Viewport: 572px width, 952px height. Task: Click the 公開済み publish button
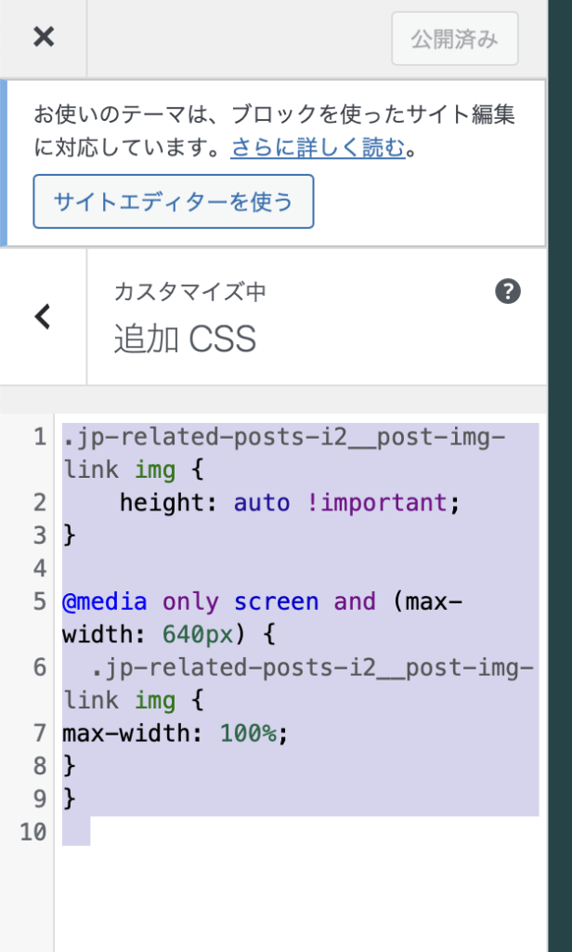click(455, 39)
